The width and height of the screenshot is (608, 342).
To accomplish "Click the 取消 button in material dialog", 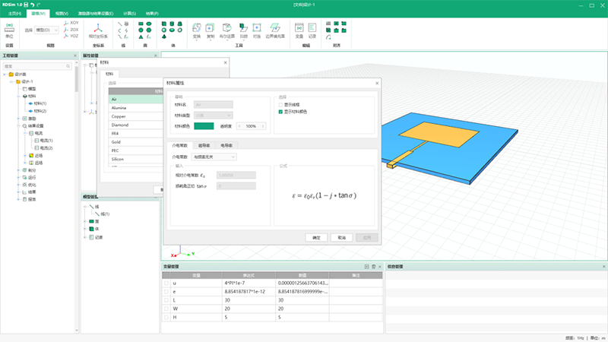I will [342, 238].
